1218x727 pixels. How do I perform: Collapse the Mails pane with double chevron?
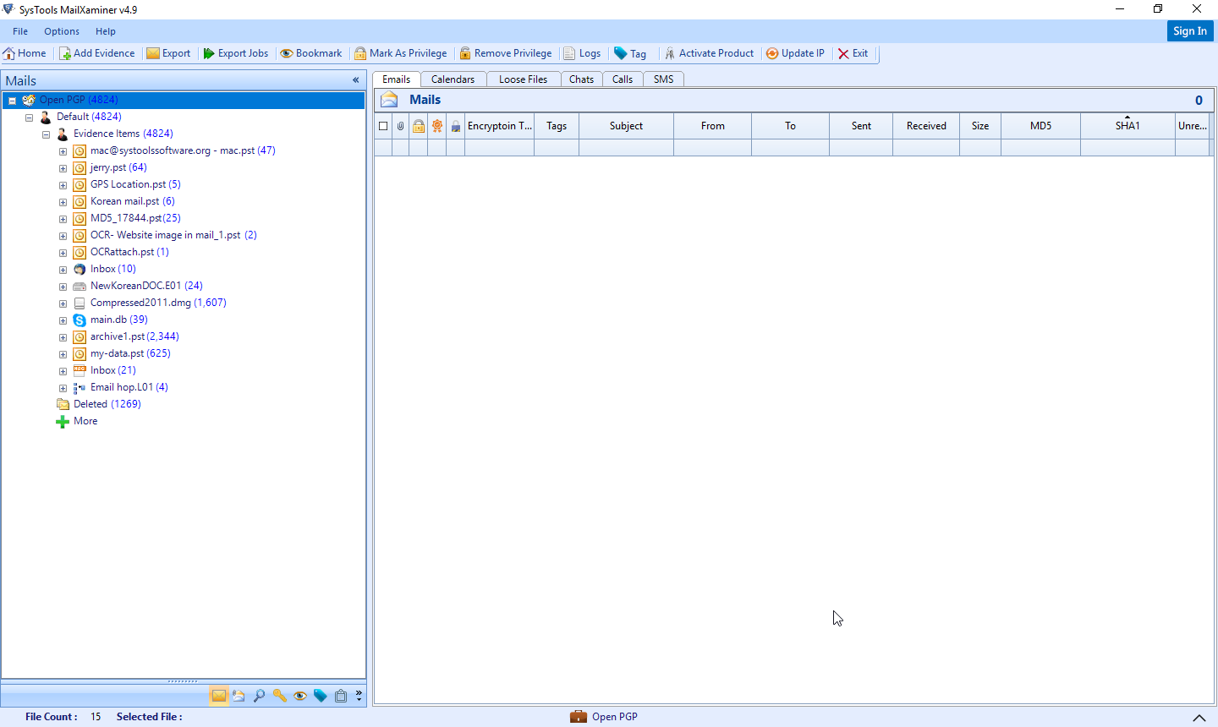[356, 80]
